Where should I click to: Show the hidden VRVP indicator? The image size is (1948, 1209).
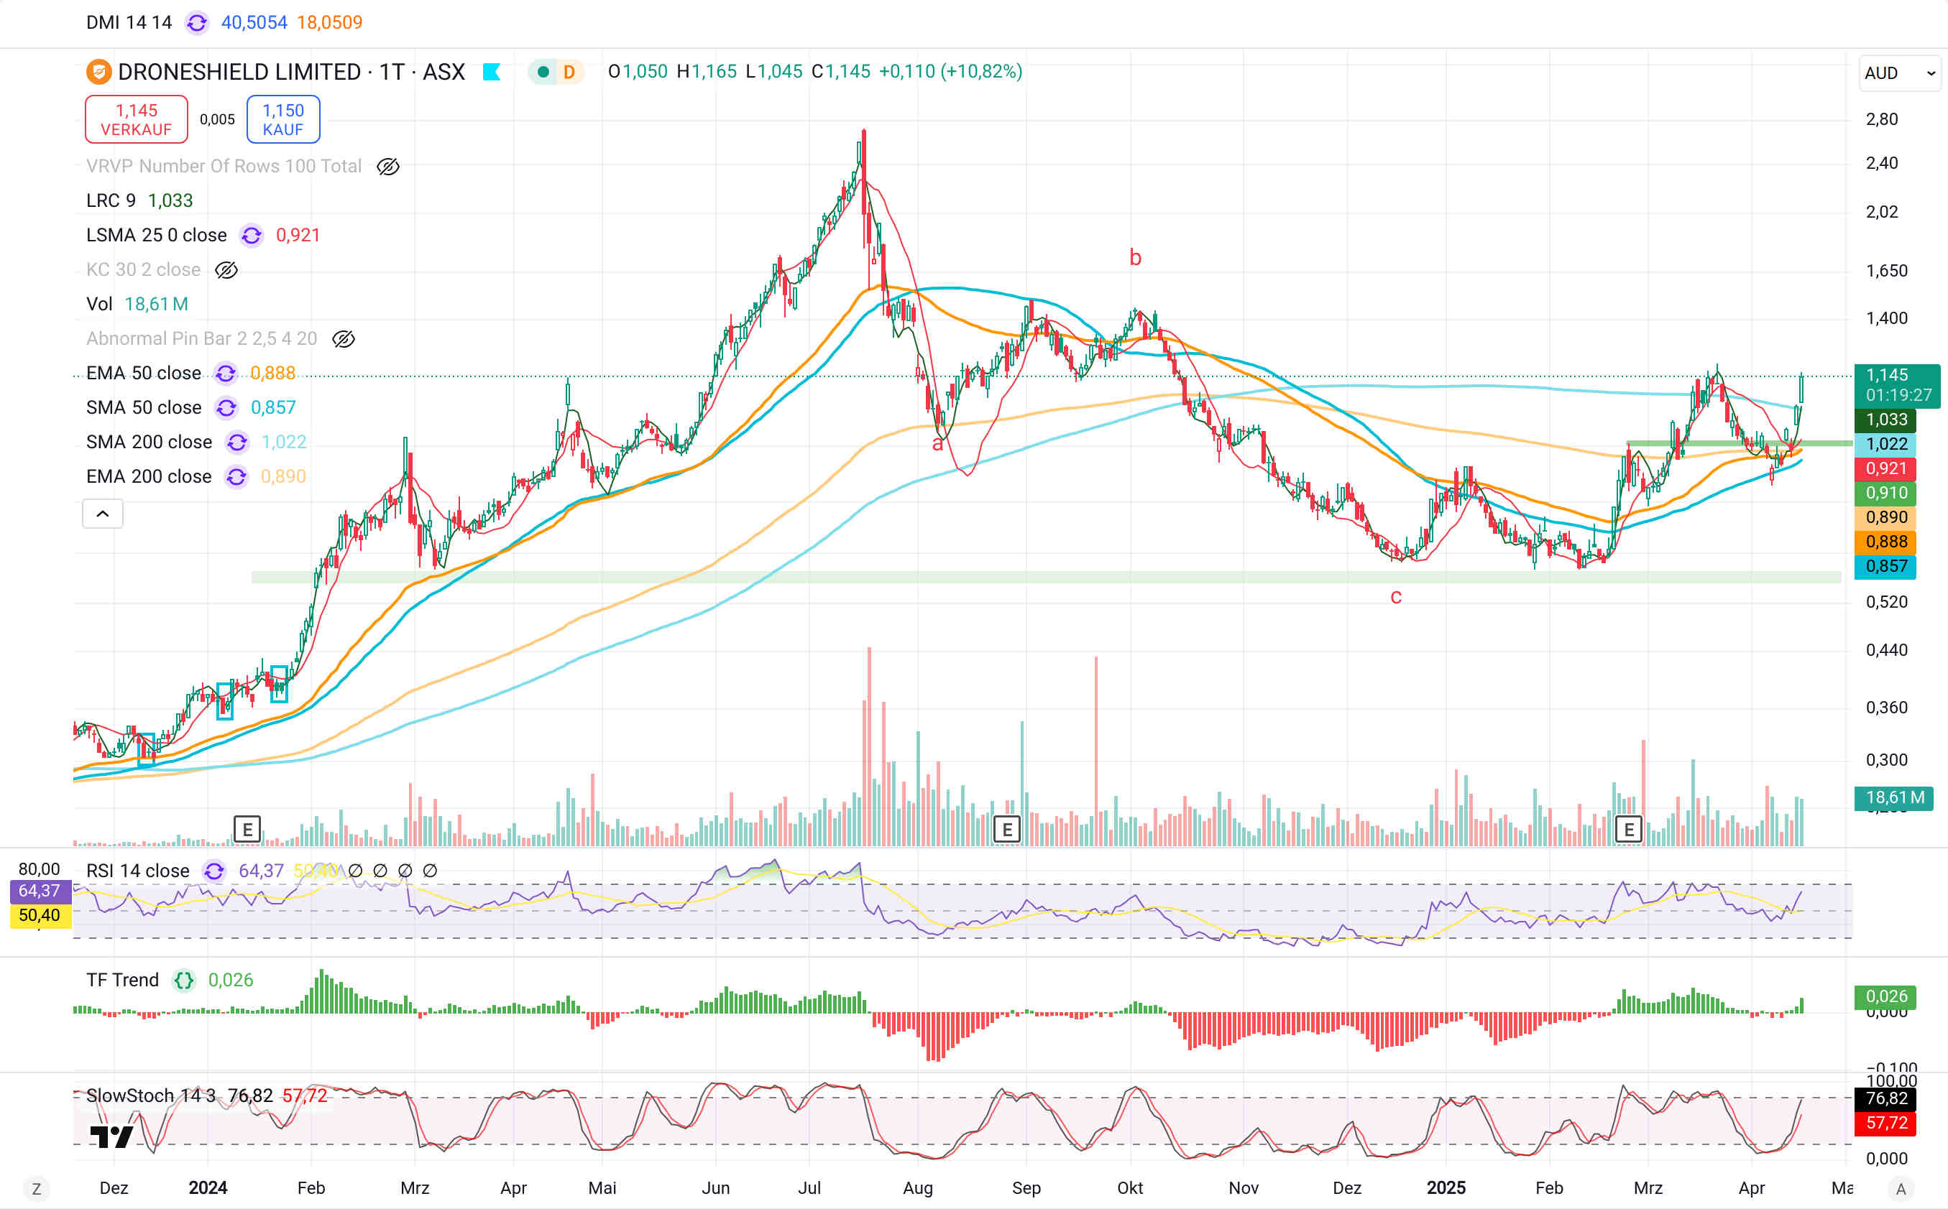click(x=388, y=167)
